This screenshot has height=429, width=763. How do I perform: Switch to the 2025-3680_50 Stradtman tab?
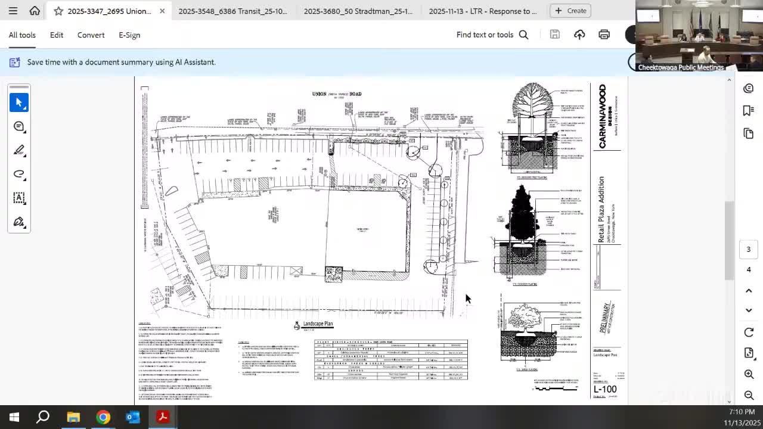[x=358, y=10]
